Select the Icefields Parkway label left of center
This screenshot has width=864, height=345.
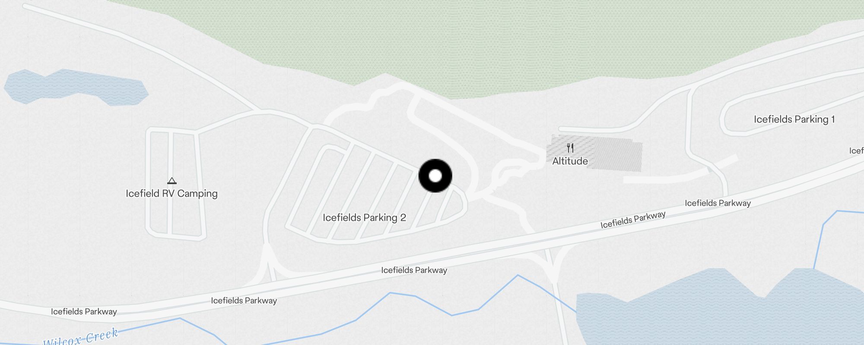tap(244, 301)
